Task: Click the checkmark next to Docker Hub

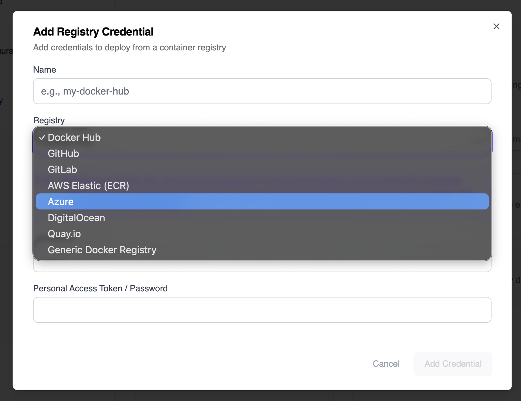Action: (x=42, y=137)
